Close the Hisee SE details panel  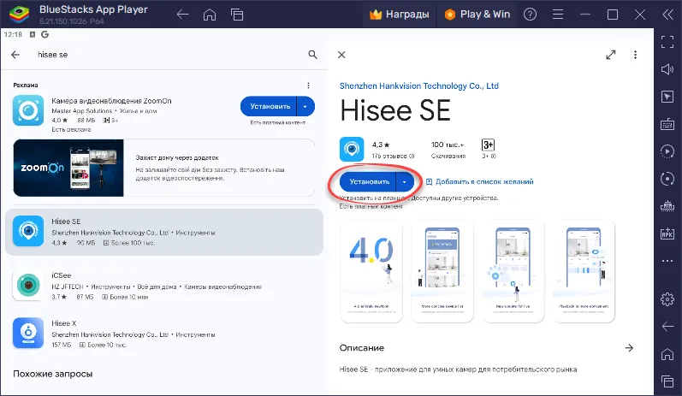(341, 55)
